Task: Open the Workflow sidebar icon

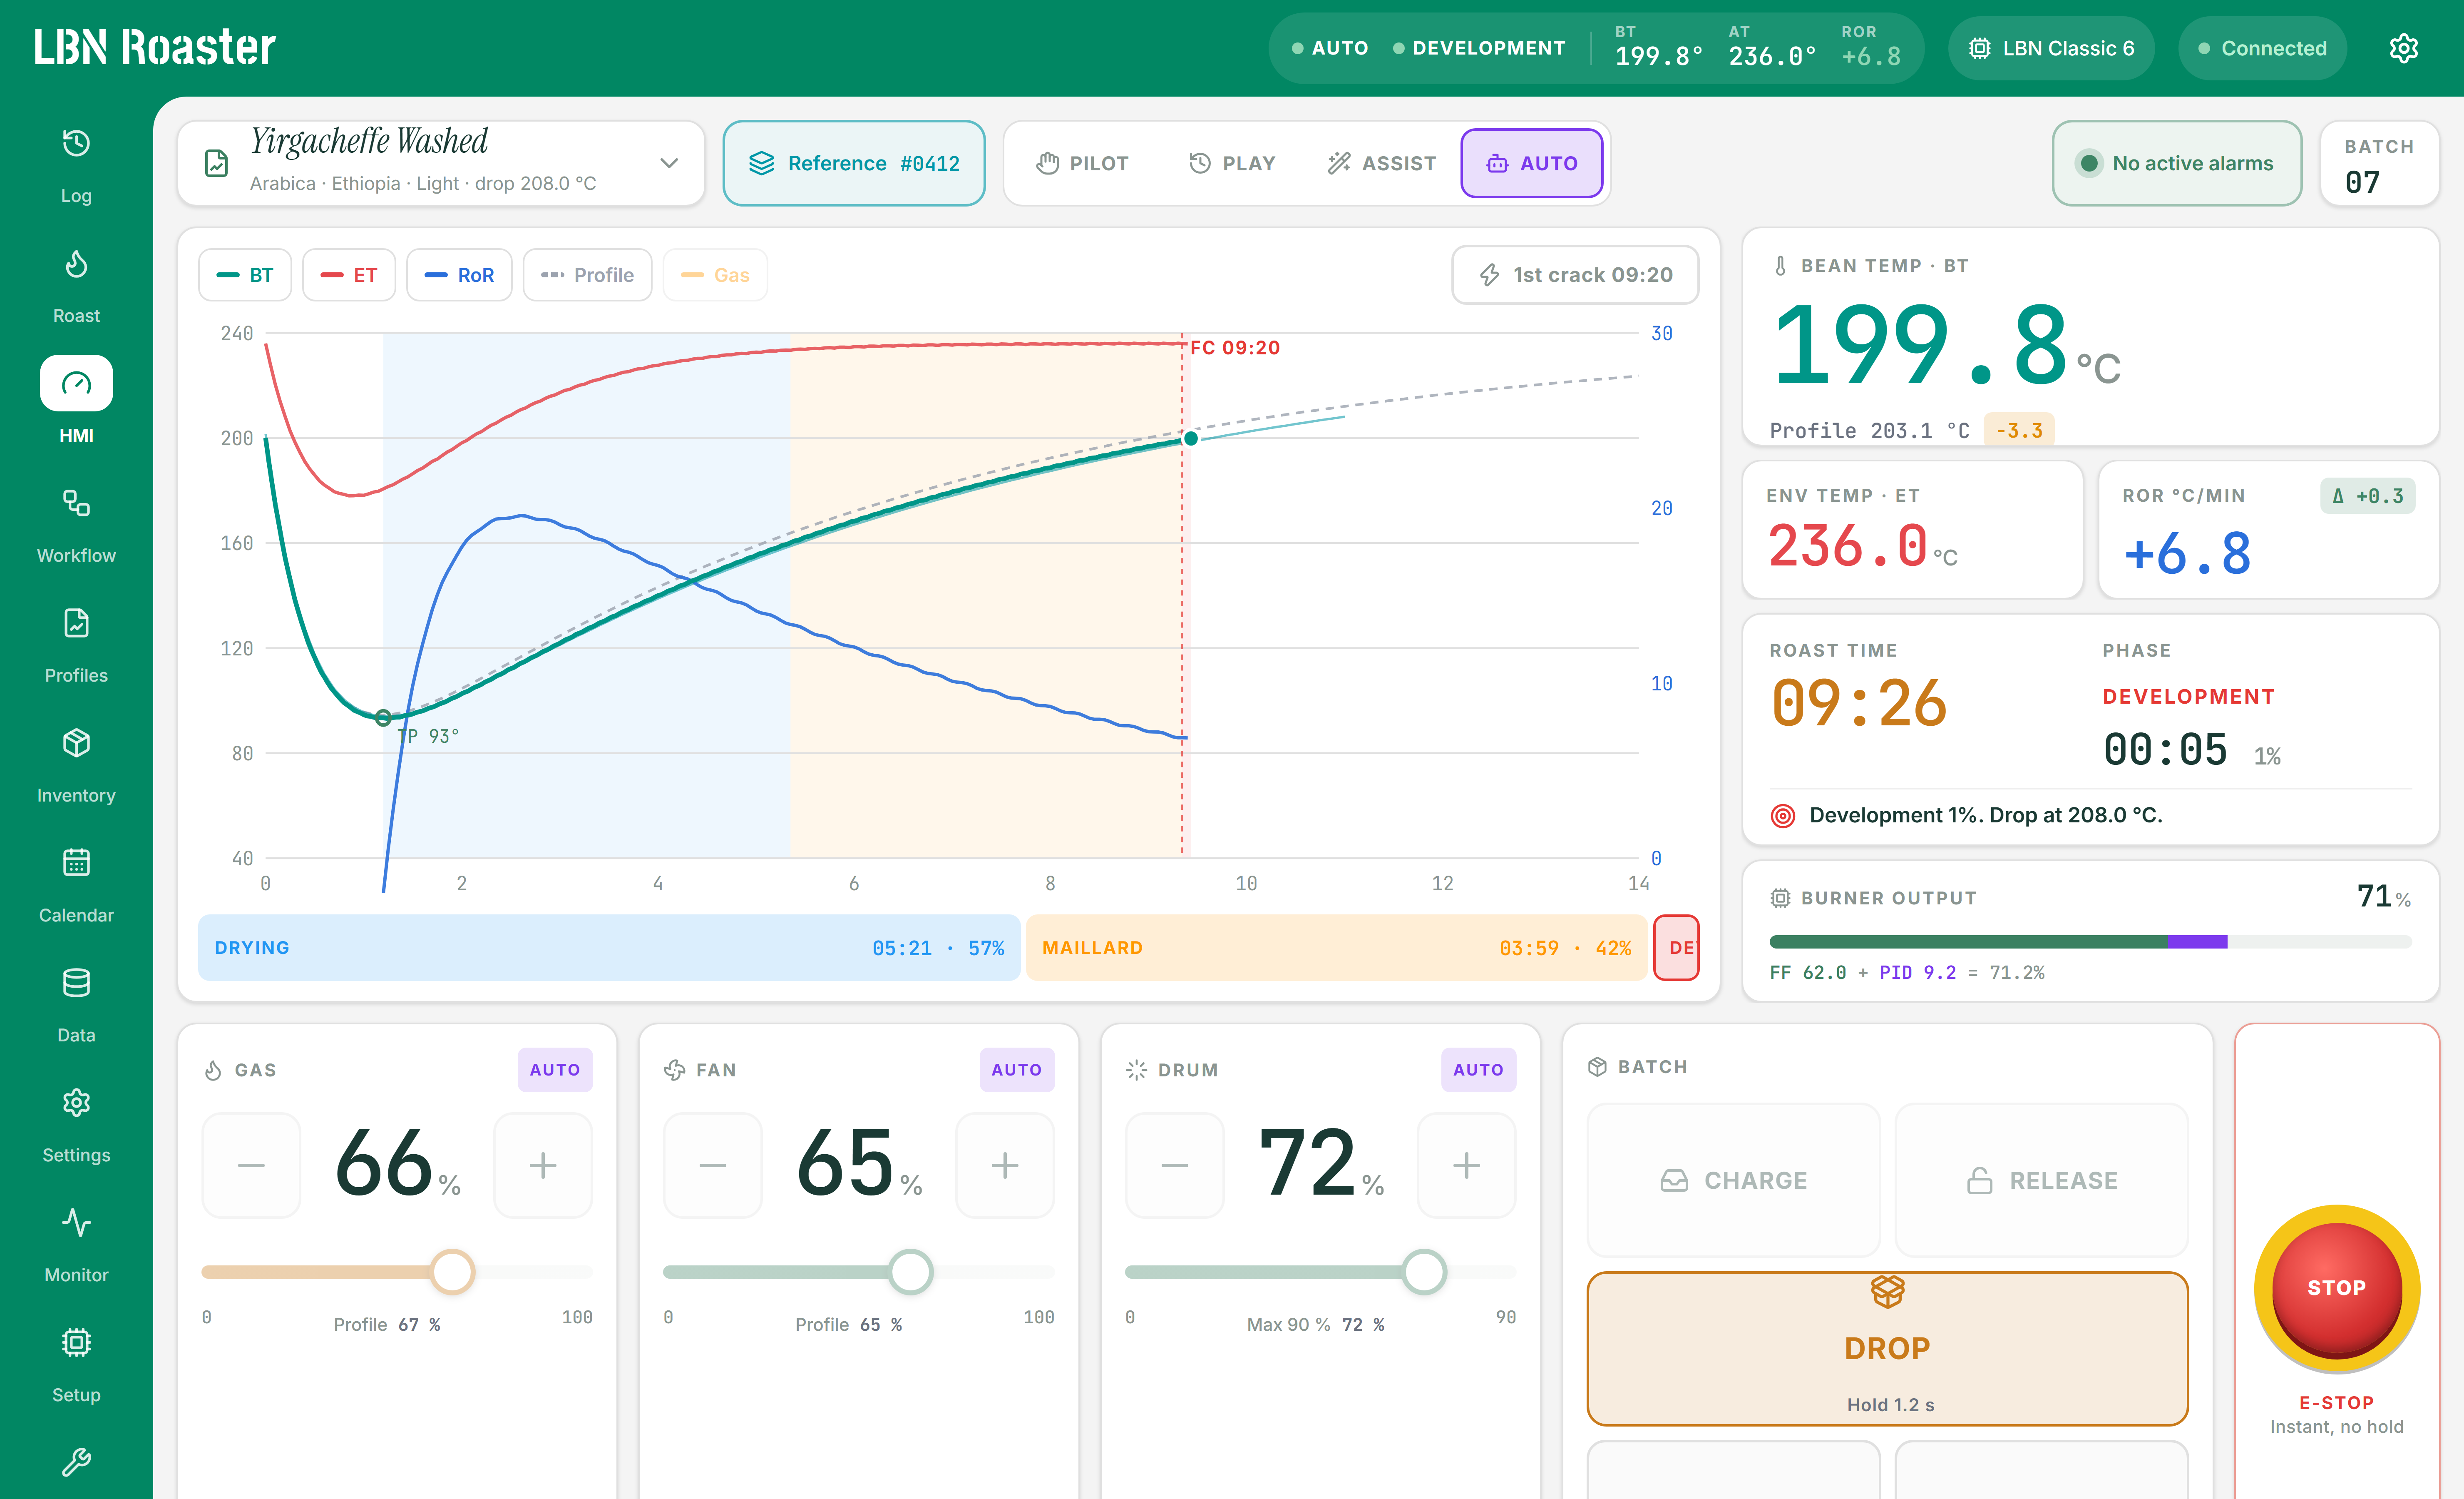Action: tap(76, 503)
